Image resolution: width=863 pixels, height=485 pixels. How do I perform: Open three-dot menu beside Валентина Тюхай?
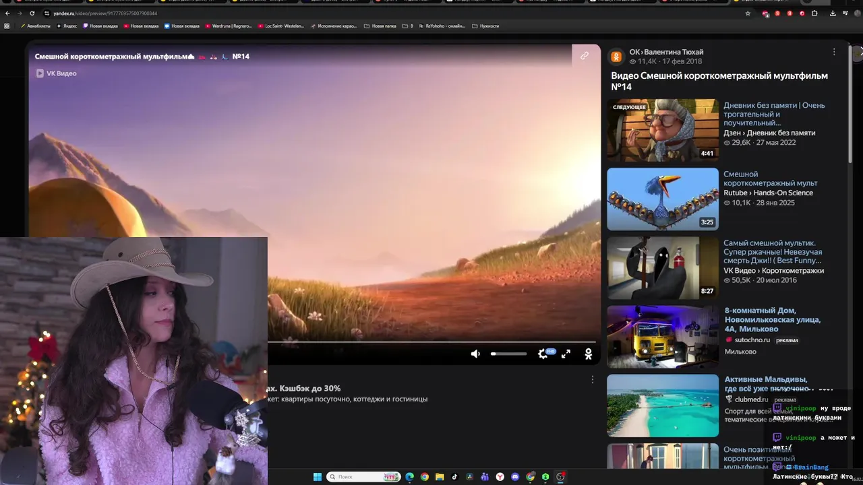834,52
